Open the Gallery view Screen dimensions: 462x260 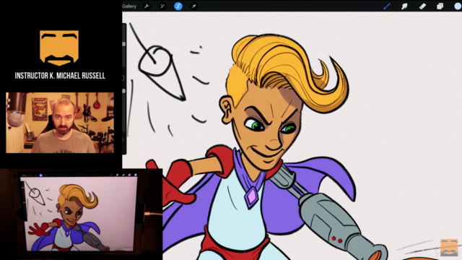click(x=129, y=6)
